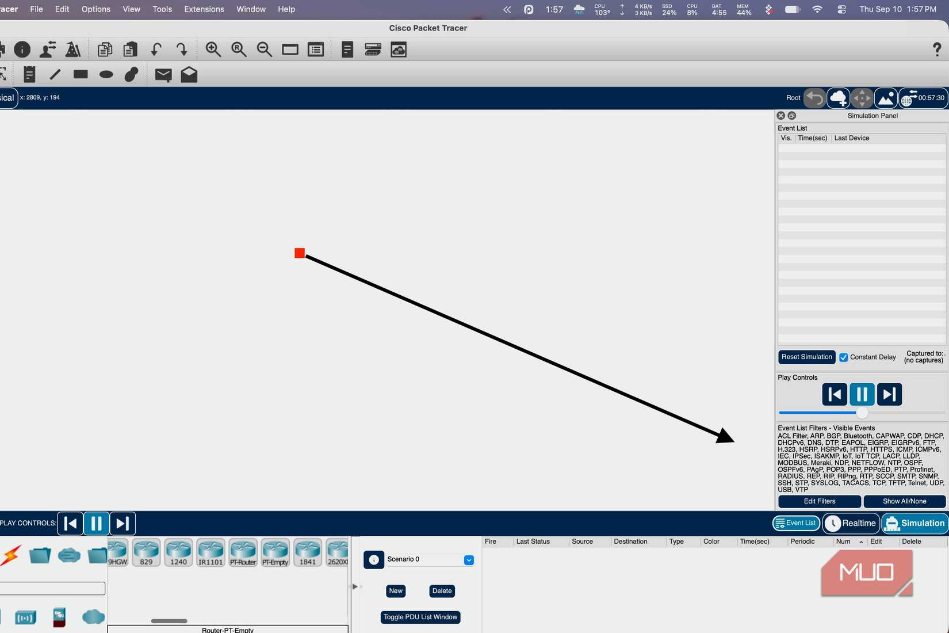949x633 pixels.
Task: Select the Place Note tool
Action: pos(29,74)
